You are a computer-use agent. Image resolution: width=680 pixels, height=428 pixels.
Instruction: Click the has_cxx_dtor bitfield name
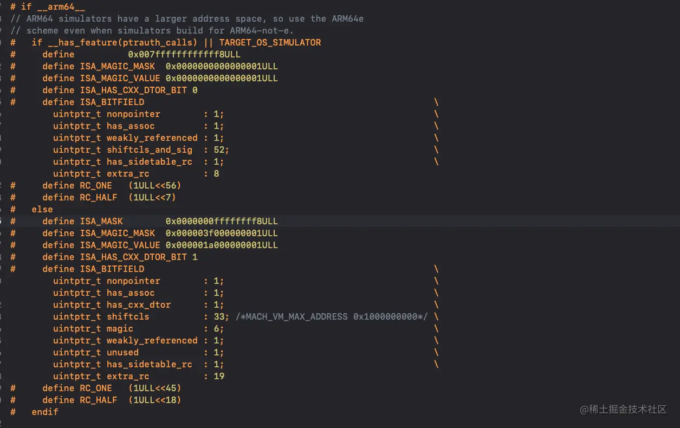(x=139, y=304)
